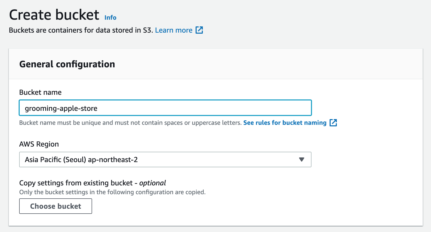Click 'Only the bucket settings' helper text
The image size is (431, 232).
tap(112, 192)
